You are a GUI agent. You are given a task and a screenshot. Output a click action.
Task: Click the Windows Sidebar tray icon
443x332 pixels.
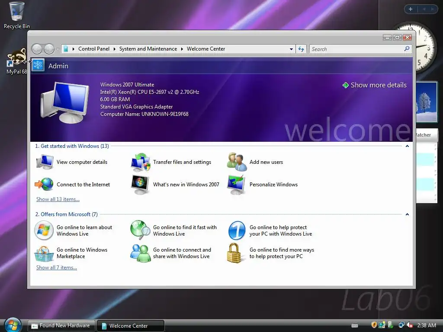[x=382, y=325]
